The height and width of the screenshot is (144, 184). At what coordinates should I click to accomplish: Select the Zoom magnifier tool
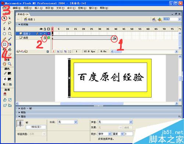pyautogui.click(x=10, y=64)
